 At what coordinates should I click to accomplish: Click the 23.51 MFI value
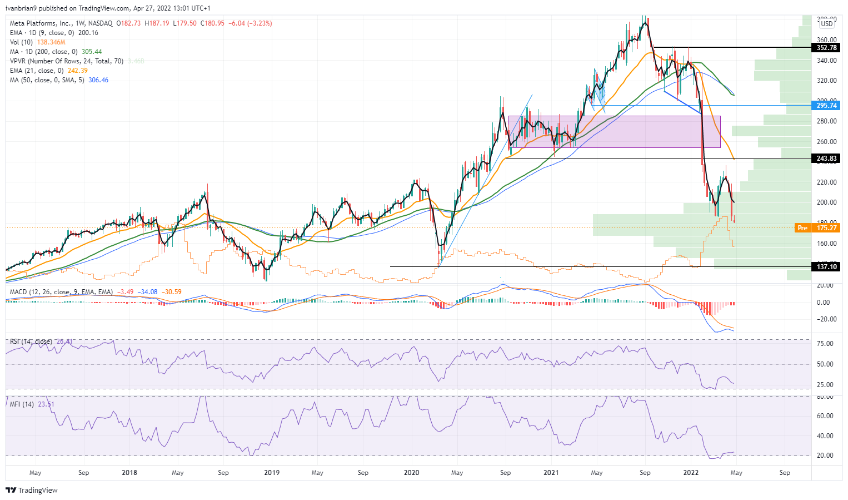[46, 404]
